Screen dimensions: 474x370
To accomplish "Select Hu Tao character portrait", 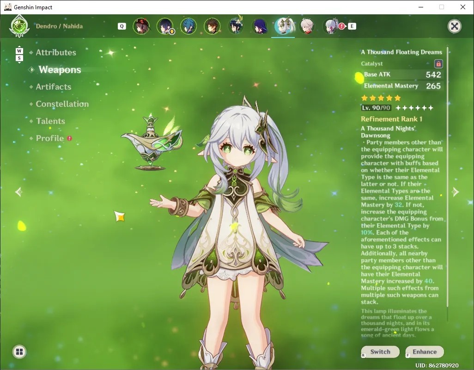I will [x=141, y=26].
